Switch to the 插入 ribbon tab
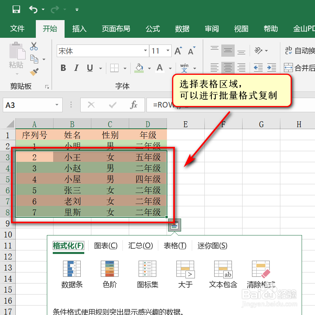The height and width of the screenshot is (315, 315). pyautogui.click(x=79, y=28)
